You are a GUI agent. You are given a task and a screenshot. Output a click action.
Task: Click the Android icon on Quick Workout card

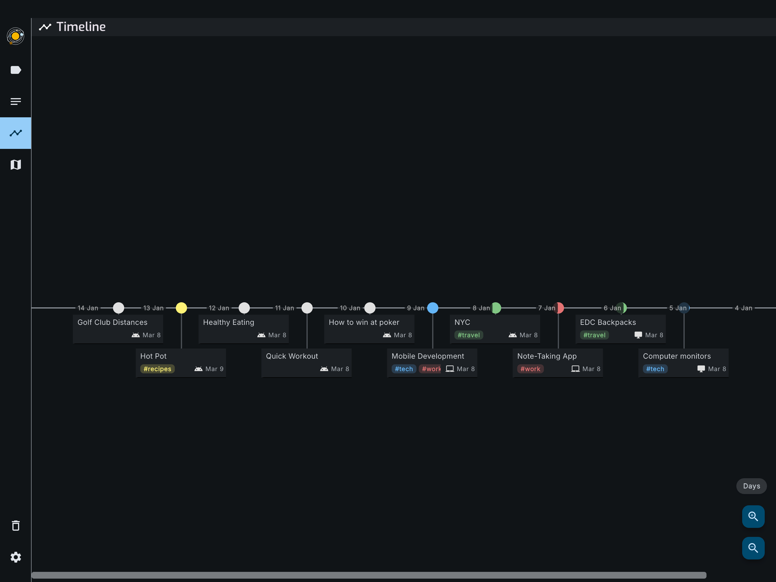(x=324, y=369)
